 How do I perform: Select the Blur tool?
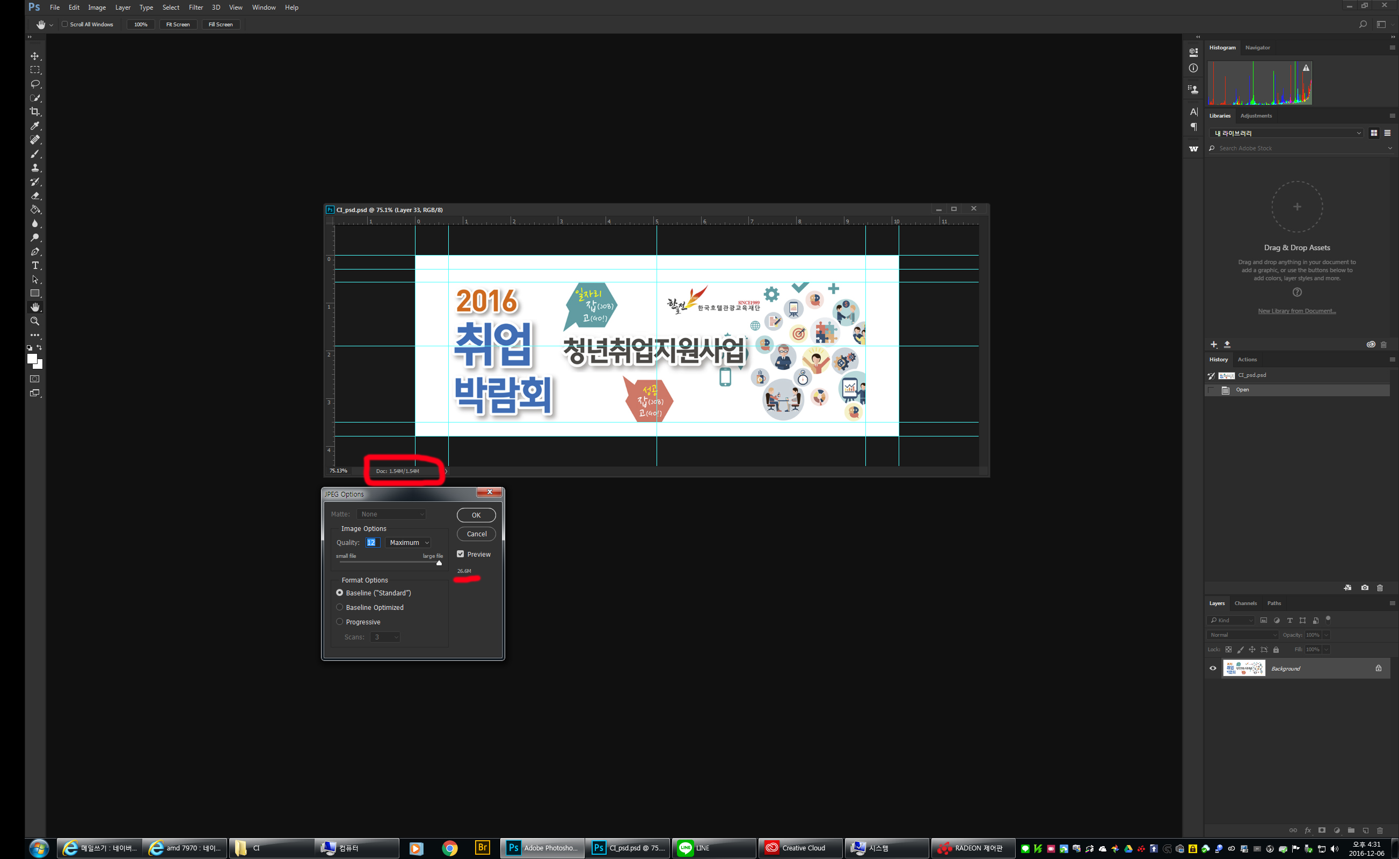pos(35,223)
